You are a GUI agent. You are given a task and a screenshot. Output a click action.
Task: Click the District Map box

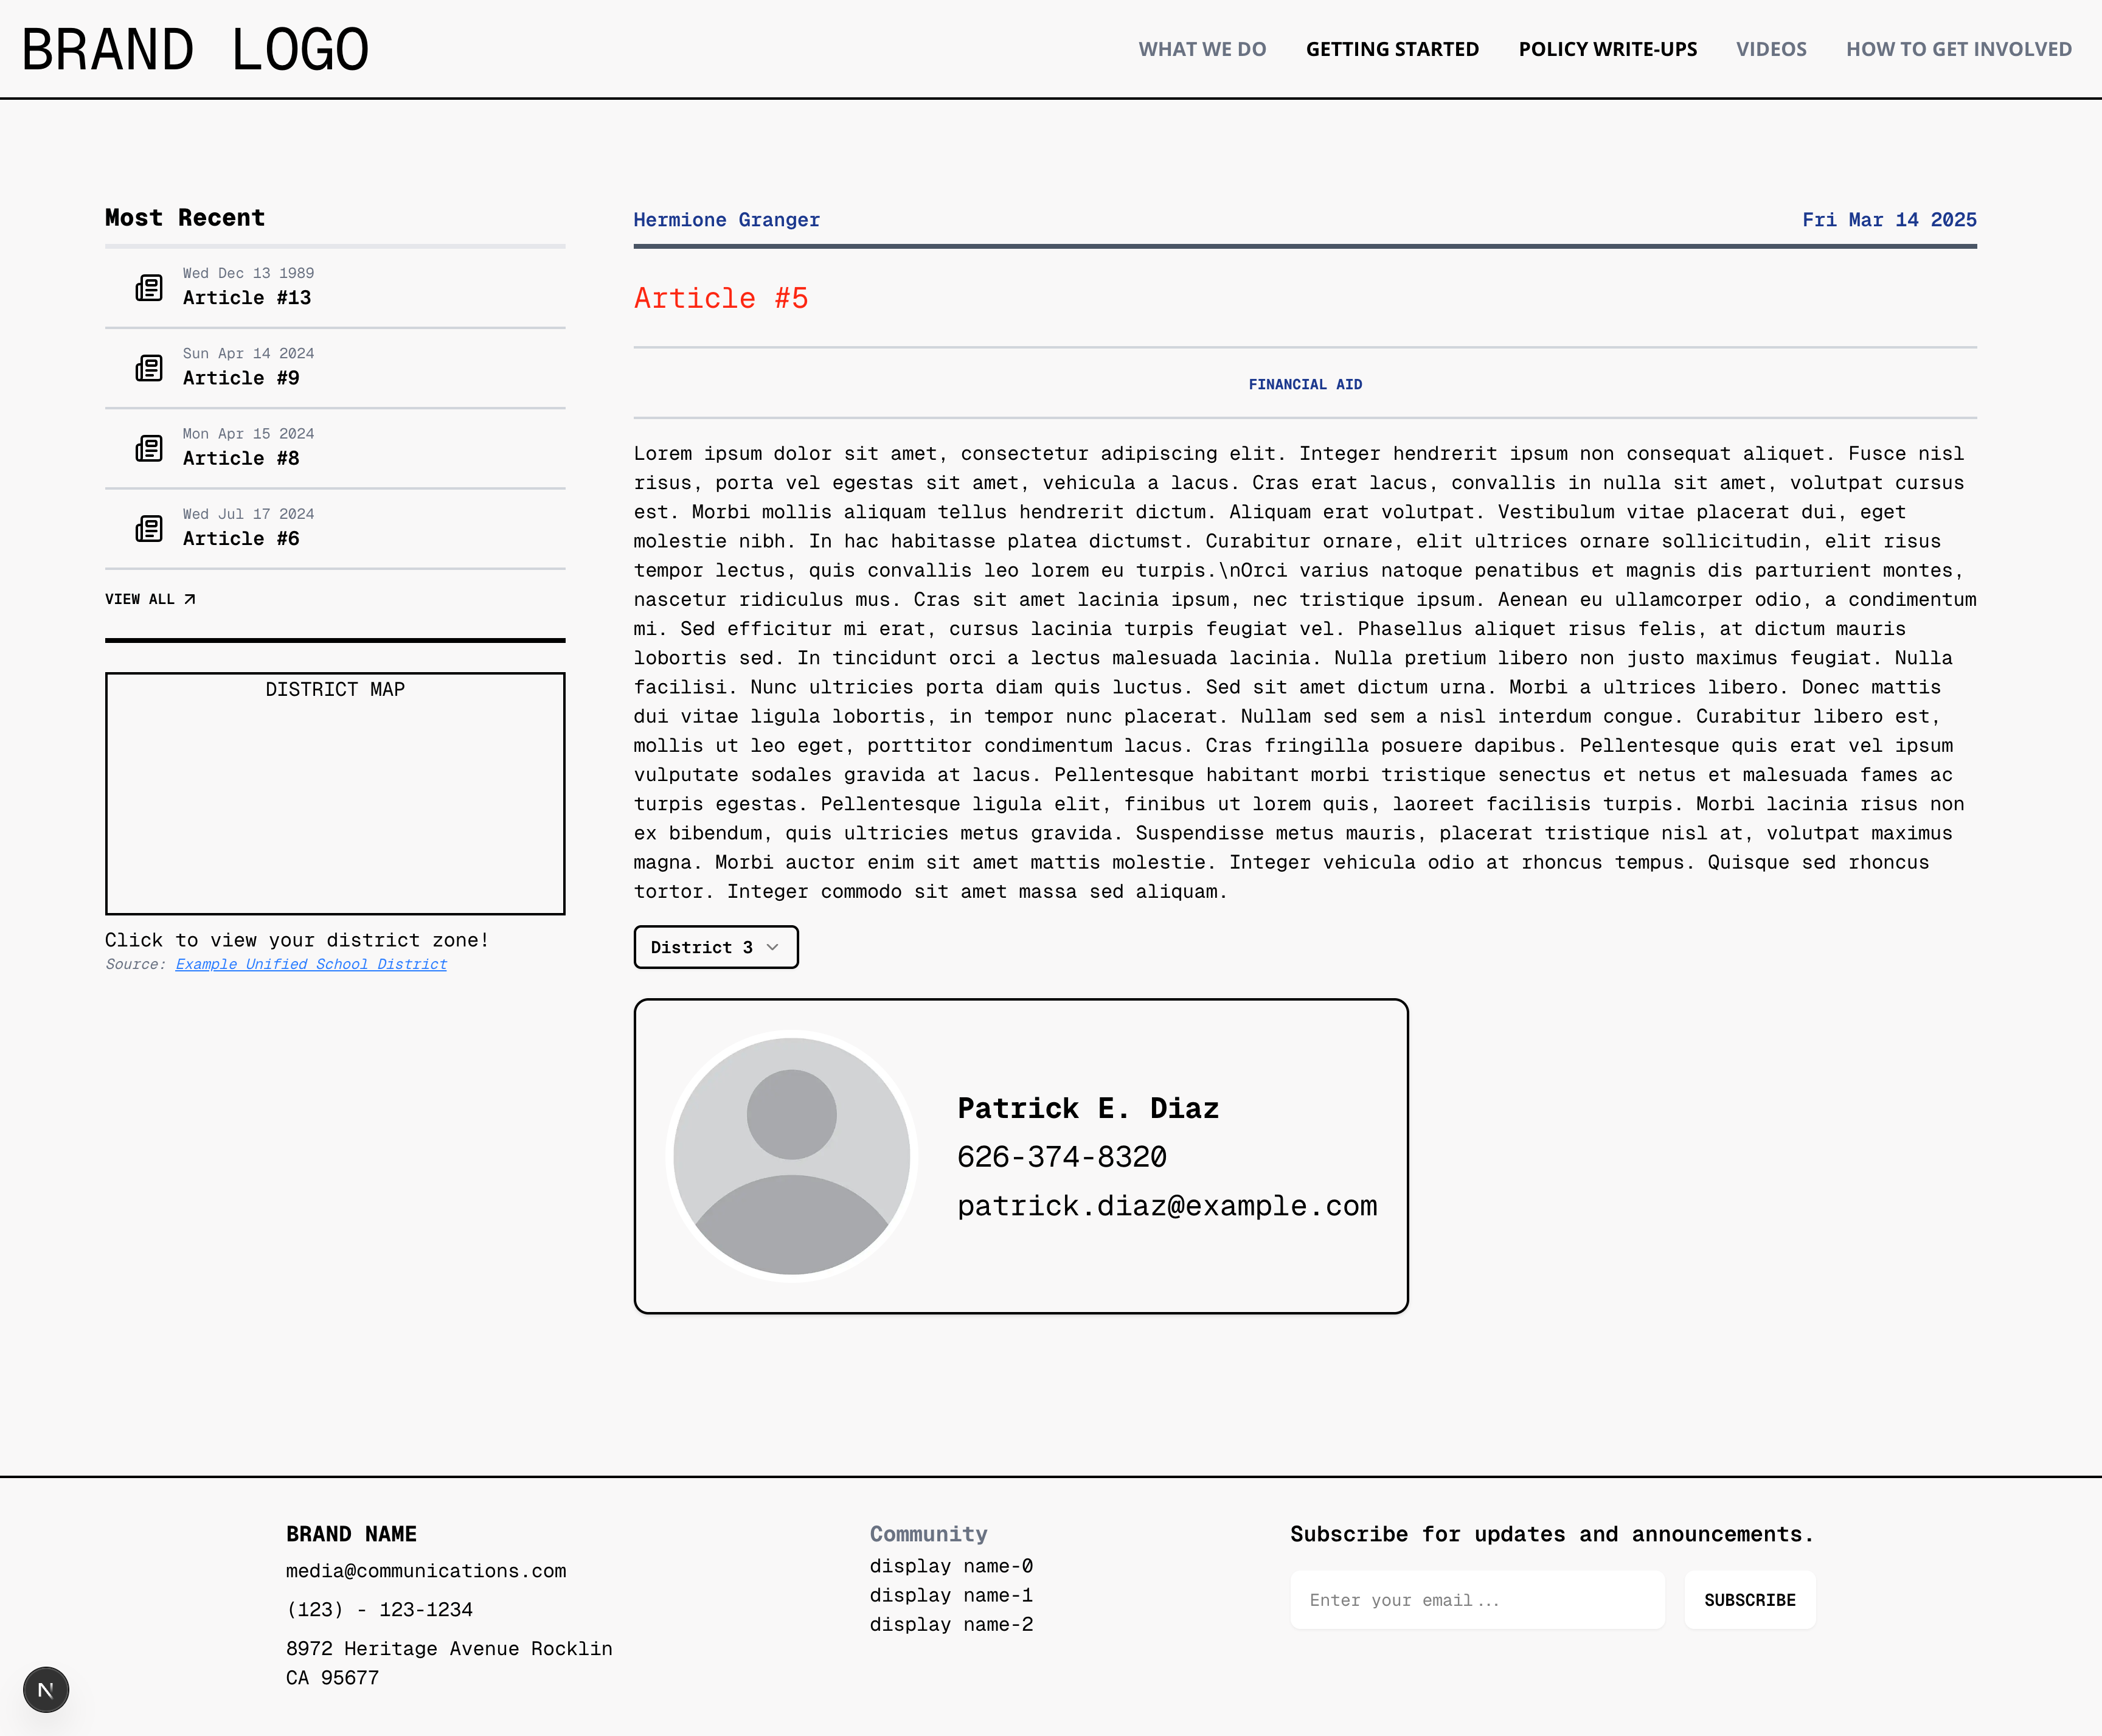pos(335,793)
